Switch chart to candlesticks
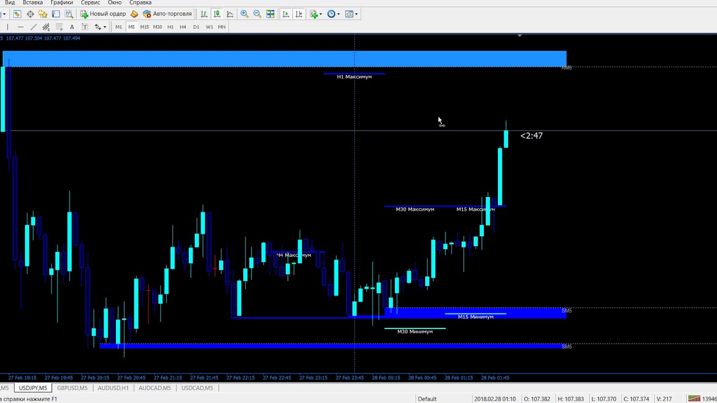717x403 pixels. 217,14
